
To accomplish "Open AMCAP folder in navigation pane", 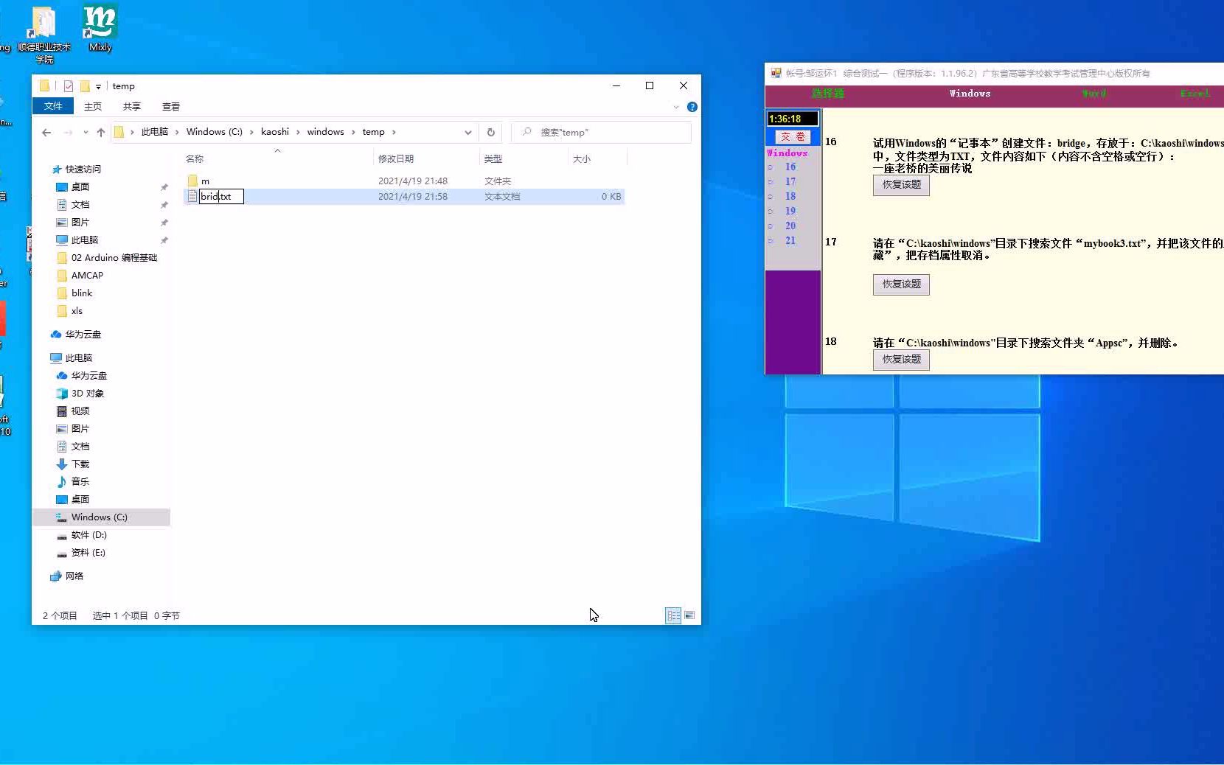I will coord(87,276).
